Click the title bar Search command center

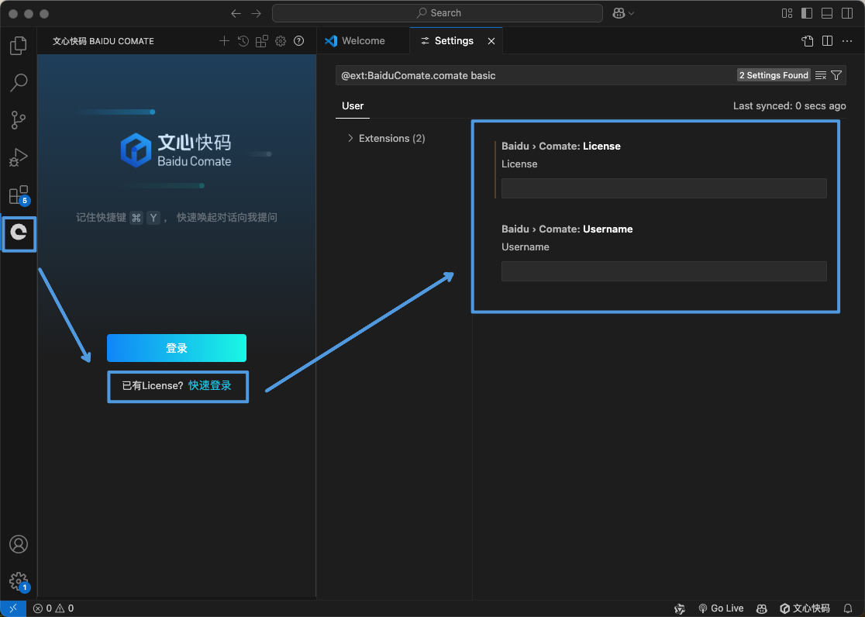437,13
